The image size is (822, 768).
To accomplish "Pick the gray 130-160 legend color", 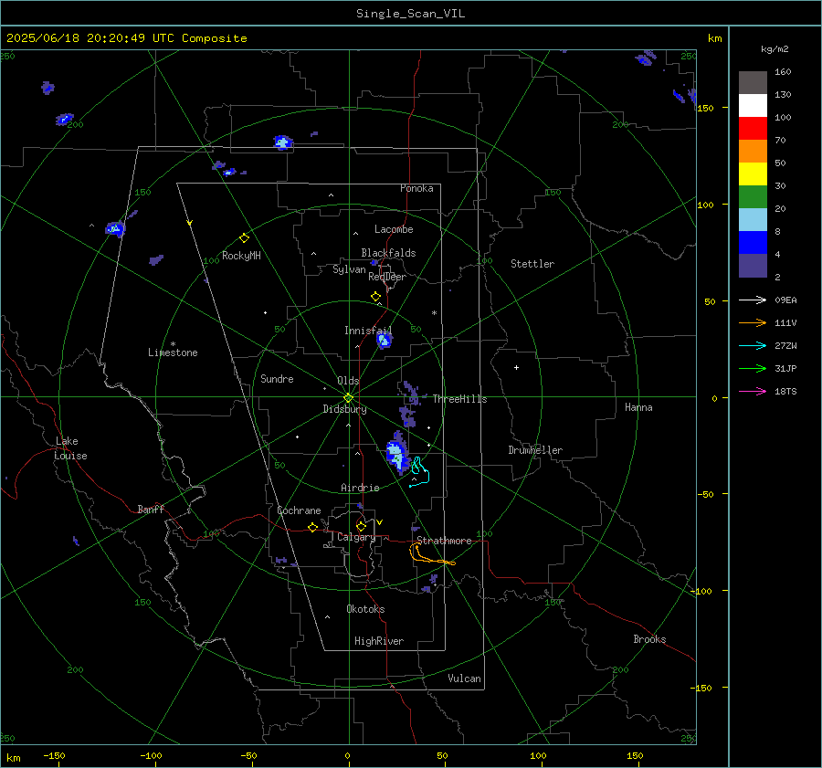I will point(753,82).
